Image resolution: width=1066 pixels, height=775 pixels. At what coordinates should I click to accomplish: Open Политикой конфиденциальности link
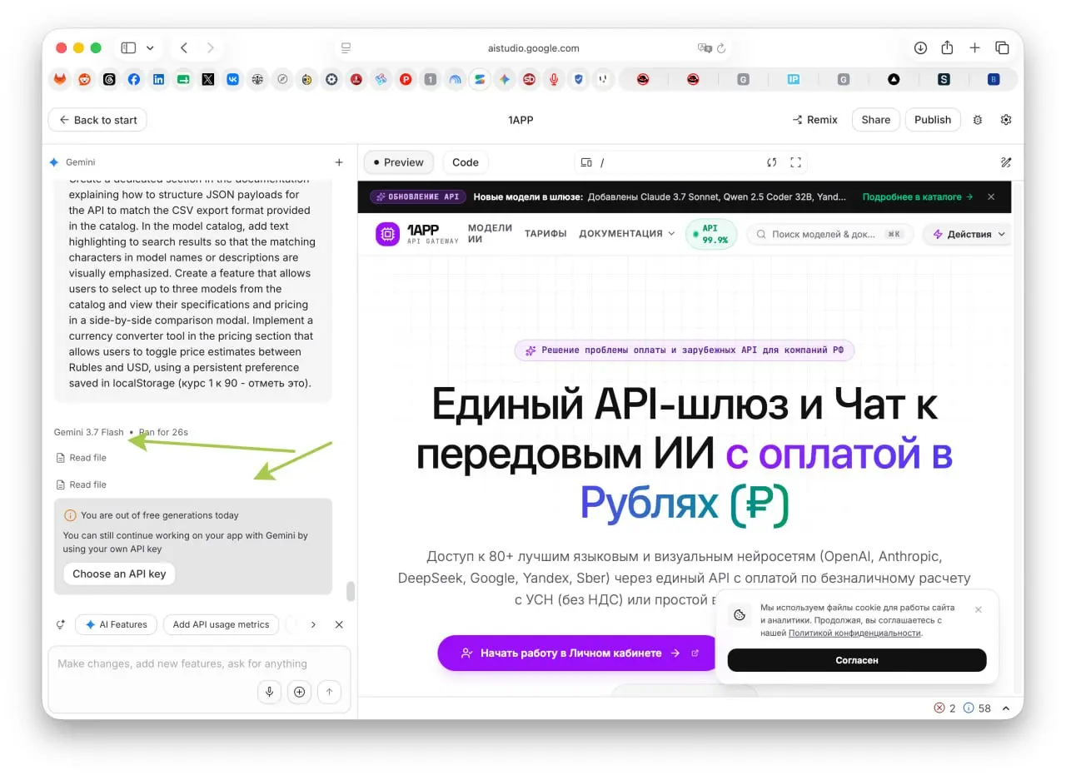[x=854, y=633]
